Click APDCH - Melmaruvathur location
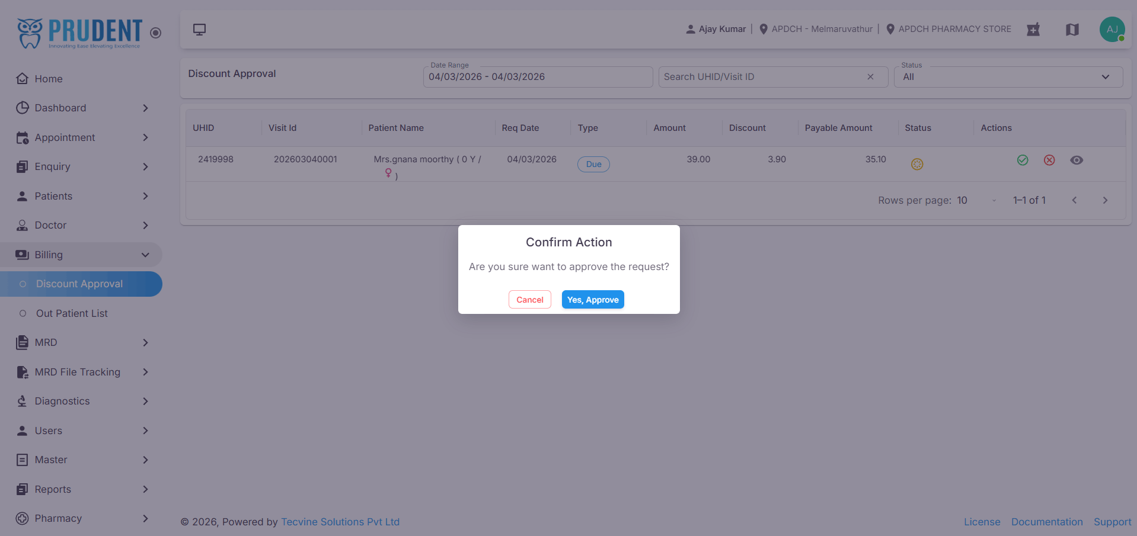 [822, 29]
